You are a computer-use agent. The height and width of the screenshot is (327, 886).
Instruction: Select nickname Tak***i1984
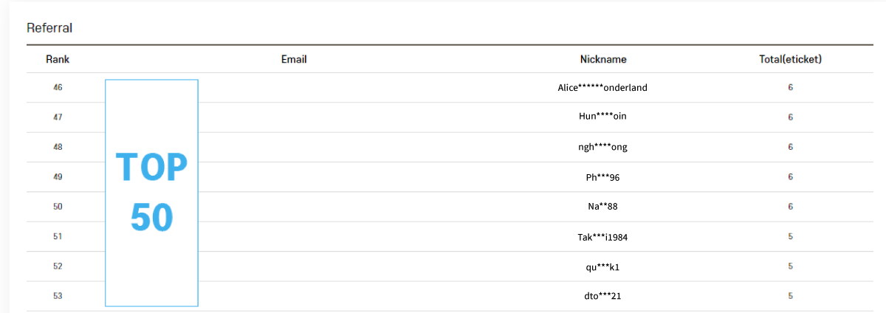pos(602,237)
